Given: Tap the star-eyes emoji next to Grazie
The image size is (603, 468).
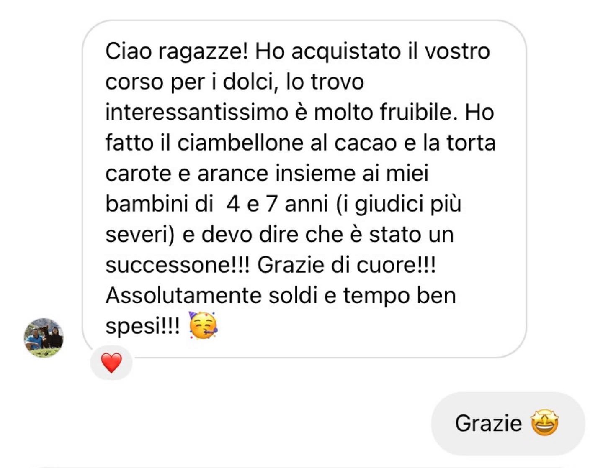Looking at the screenshot, I should (x=545, y=423).
